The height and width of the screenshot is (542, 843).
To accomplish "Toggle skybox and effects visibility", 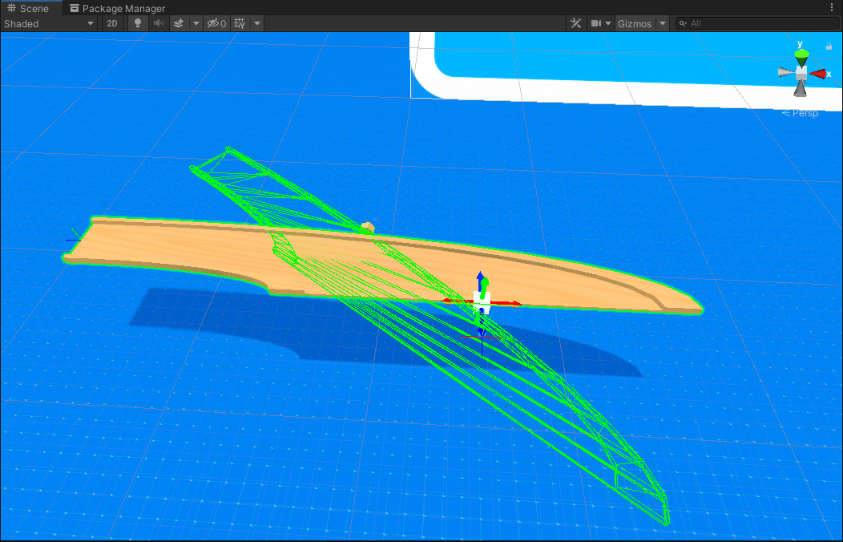I will 179,23.
